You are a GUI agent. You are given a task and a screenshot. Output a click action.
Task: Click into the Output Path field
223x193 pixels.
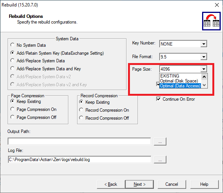coord(79,141)
